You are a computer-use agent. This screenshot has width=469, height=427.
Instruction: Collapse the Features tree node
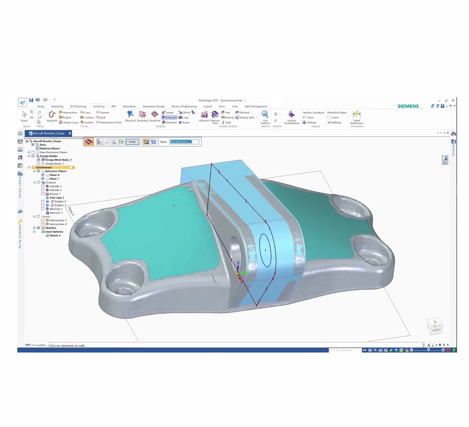(34, 183)
